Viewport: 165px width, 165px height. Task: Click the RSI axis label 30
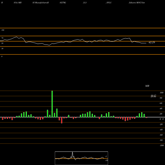[x=2, y=49]
